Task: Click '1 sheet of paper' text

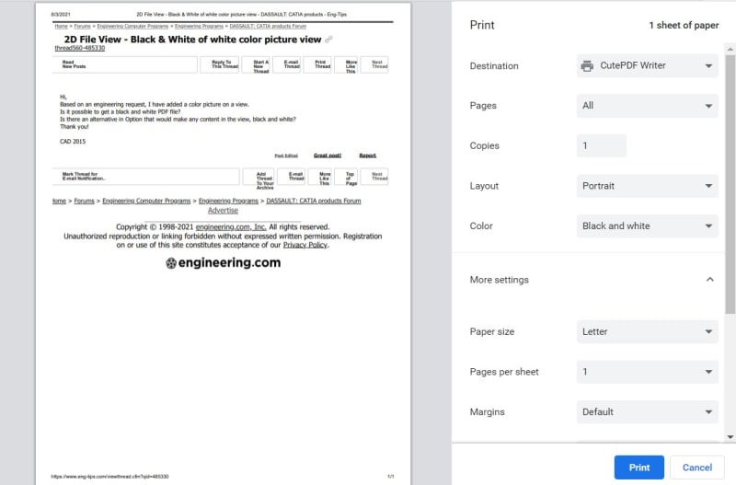Action: tap(684, 26)
